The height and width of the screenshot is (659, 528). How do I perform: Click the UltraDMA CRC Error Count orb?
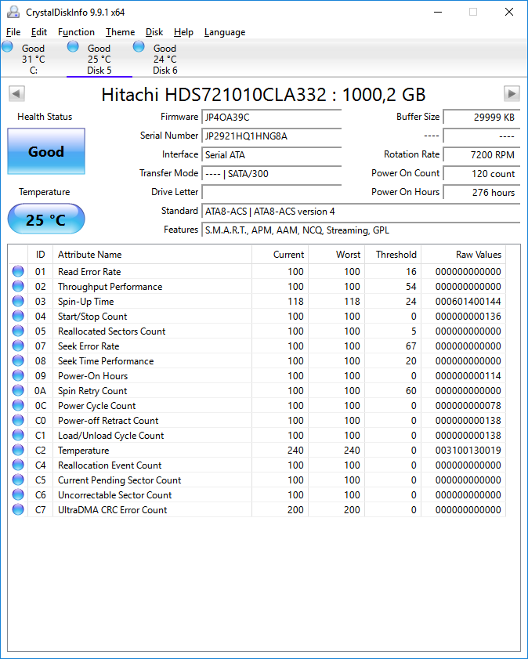coord(18,510)
